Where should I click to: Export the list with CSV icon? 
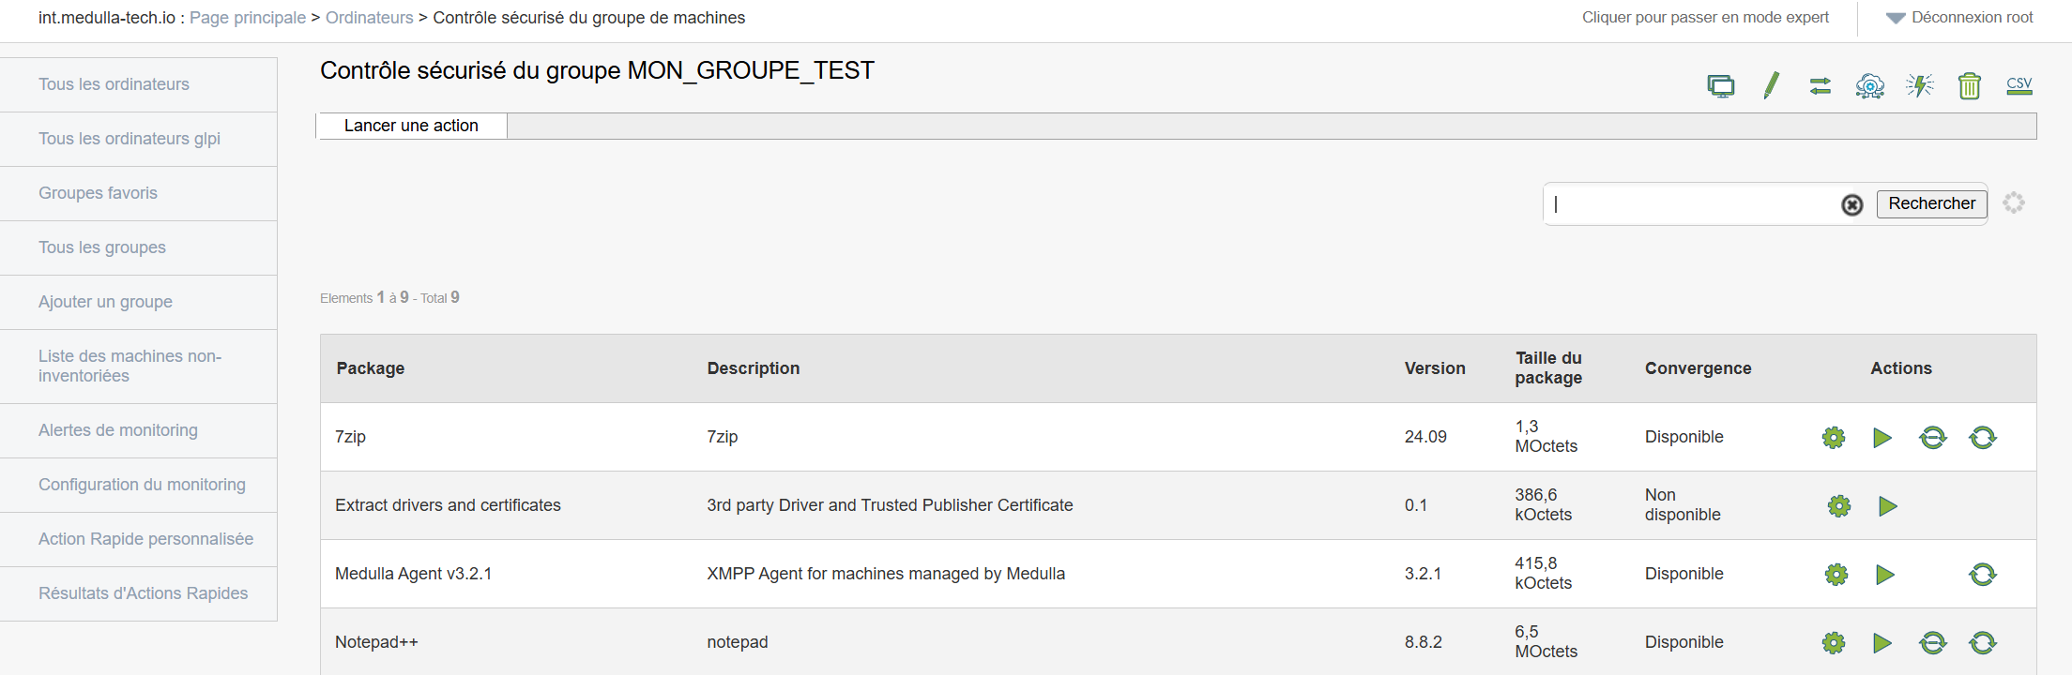click(x=2019, y=86)
